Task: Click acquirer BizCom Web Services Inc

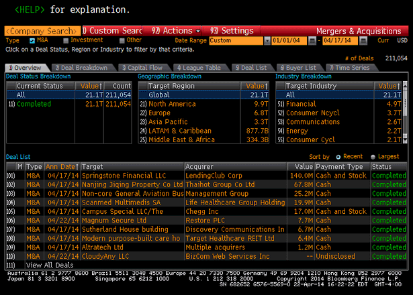Action: click(228, 256)
